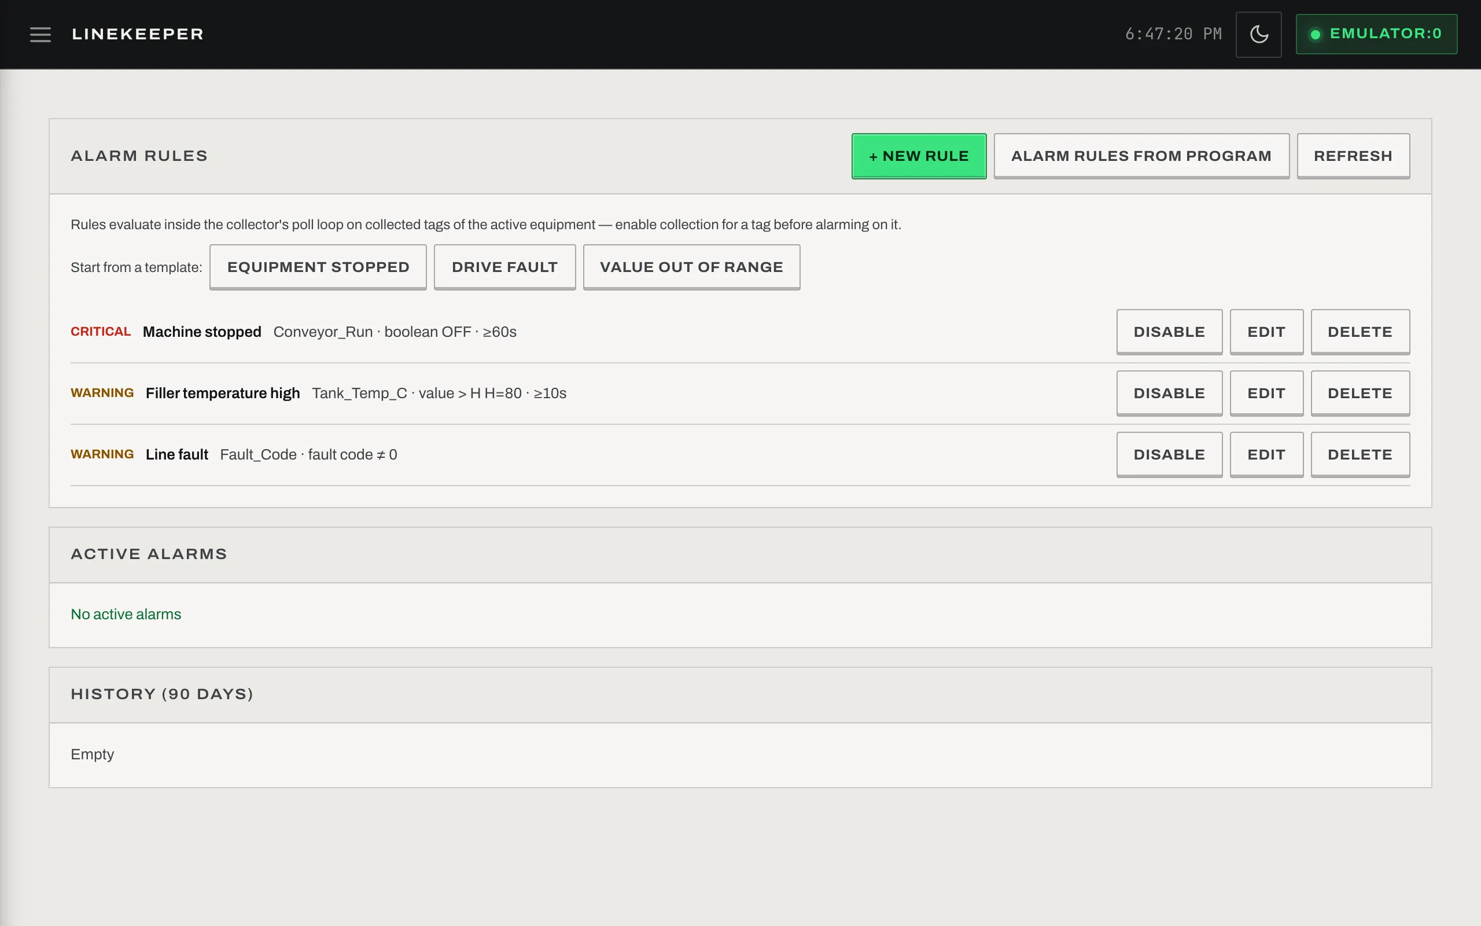The image size is (1481, 926).
Task: Click the Empty history text
Action: pos(93,755)
